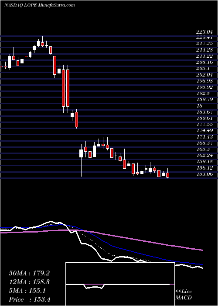Screen dimensions: 218x306
Task: Click the 153.06 price axis label
Action: 204,174
